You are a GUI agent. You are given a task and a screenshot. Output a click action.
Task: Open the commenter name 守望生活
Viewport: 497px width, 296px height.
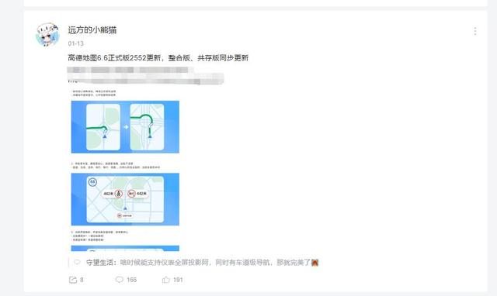pyautogui.click(x=99, y=263)
